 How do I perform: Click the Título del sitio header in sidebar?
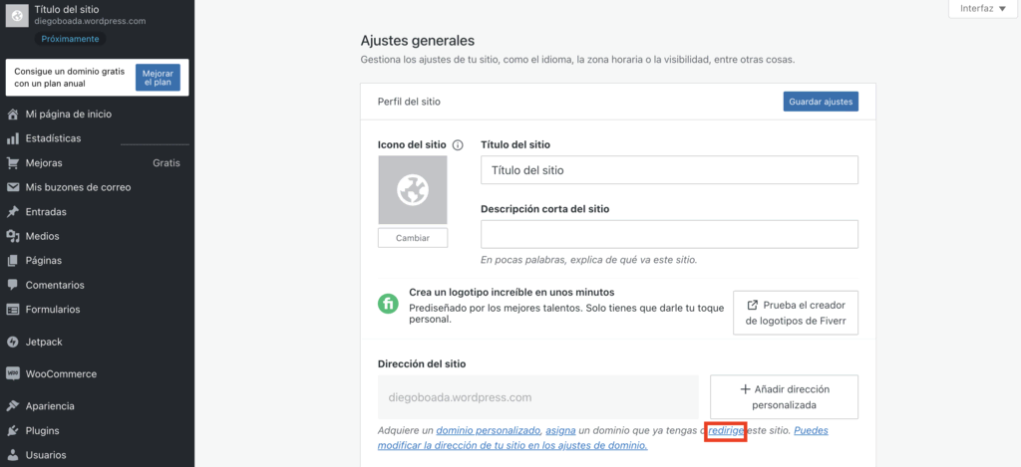pos(67,9)
